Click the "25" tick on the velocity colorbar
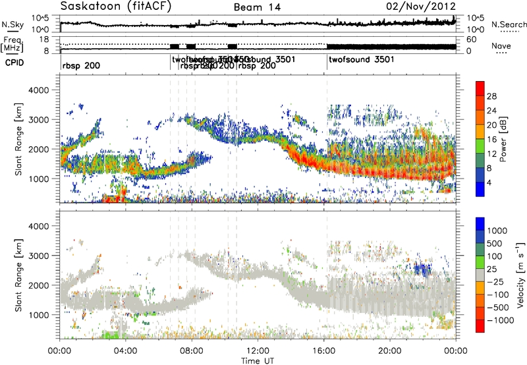Image resolution: width=527 pixels, height=365 pixels. pos(492,269)
